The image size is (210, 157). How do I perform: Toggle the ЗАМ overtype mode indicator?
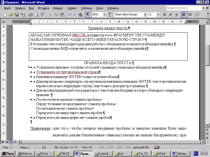[128, 147]
